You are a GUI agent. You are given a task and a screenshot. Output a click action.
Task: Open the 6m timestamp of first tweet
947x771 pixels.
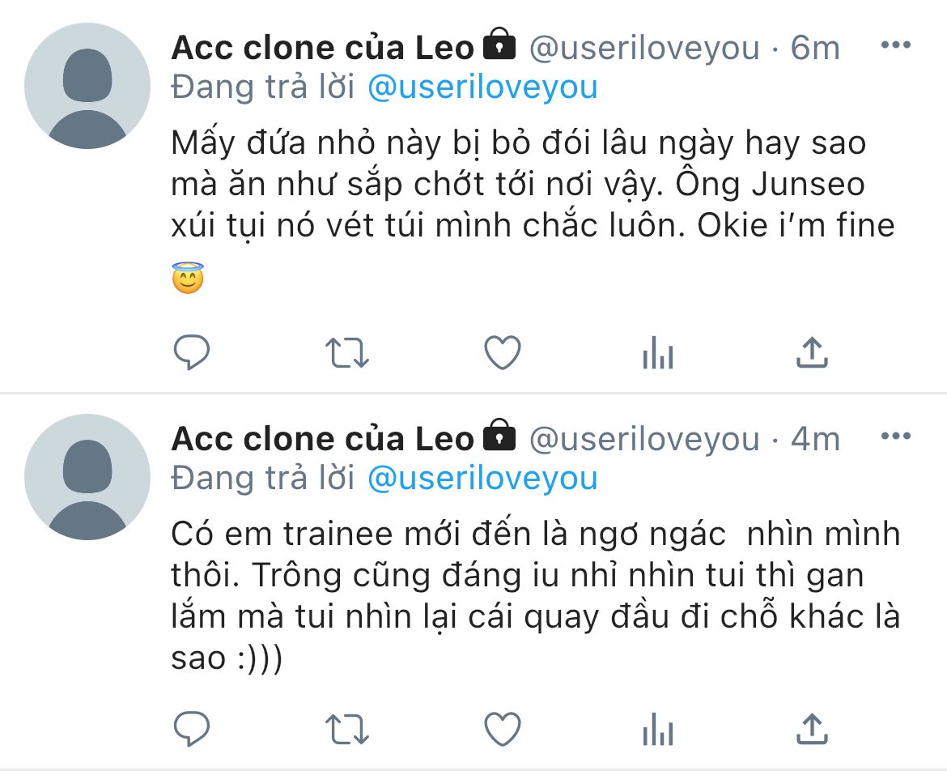pyautogui.click(x=815, y=49)
